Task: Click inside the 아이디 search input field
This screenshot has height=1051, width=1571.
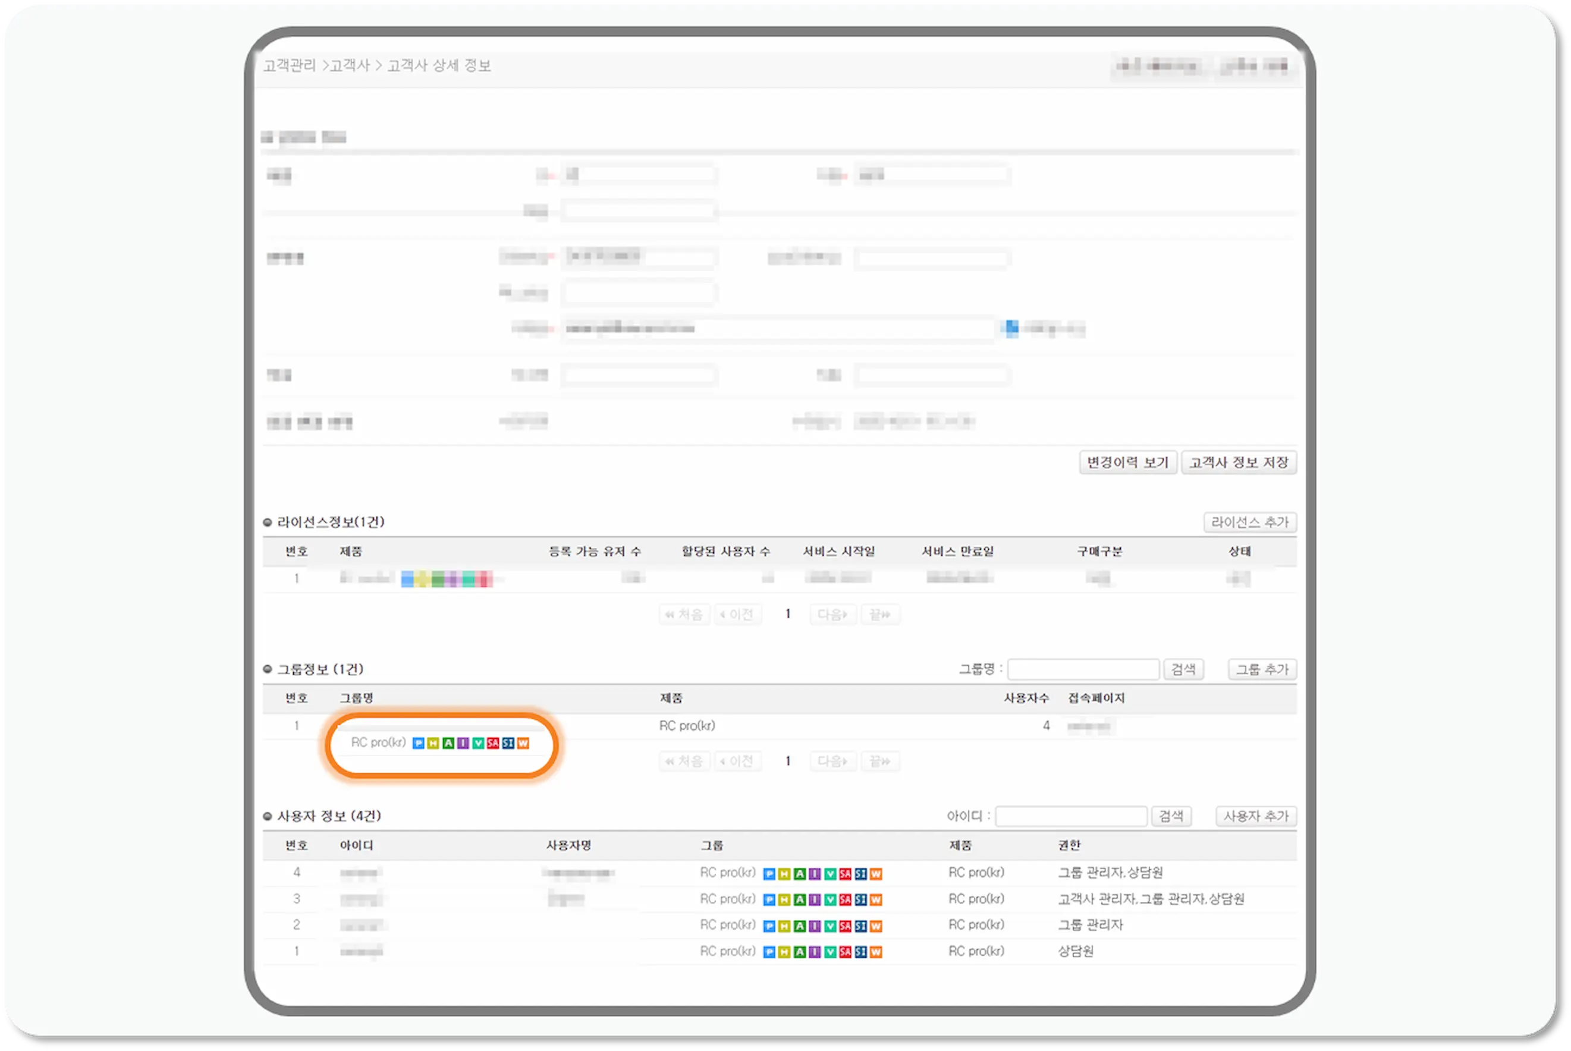Action: click(x=1071, y=816)
